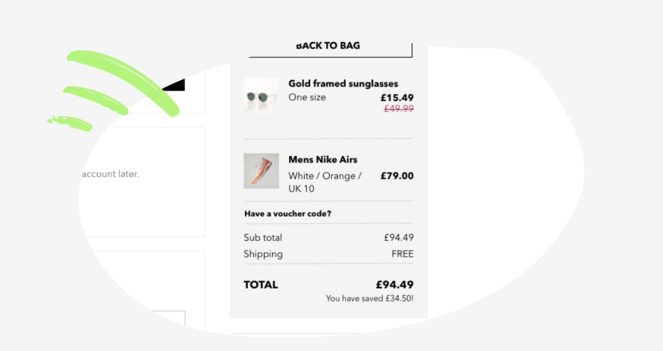Click the 'Sub total' label
This screenshot has height=351, width=663.
pyautogui.click(x=263, y=238)
